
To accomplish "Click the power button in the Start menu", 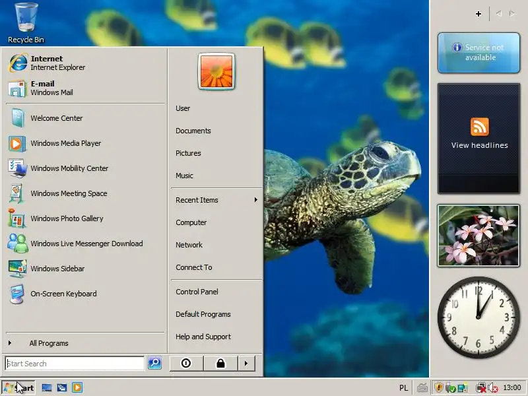I will click(186, 364).
